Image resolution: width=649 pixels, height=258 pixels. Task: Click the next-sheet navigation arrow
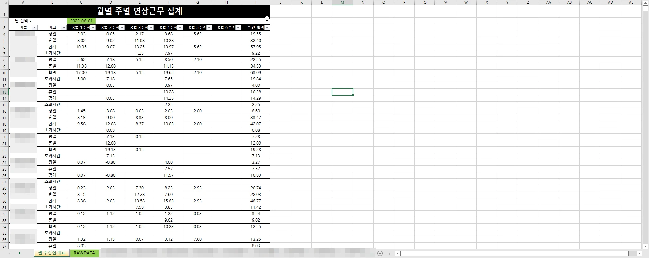coord(19,253)
